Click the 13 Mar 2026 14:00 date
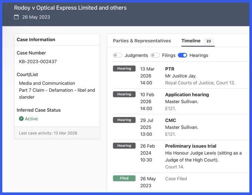The height and width of the screenshot is (195, 252). (147, 76)
